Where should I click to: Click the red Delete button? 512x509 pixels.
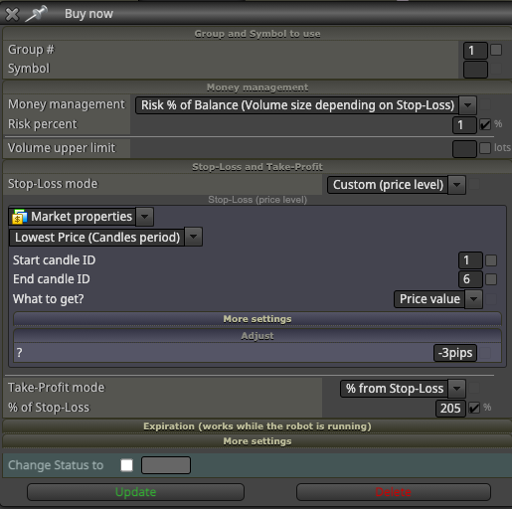[x=394, y=492]
